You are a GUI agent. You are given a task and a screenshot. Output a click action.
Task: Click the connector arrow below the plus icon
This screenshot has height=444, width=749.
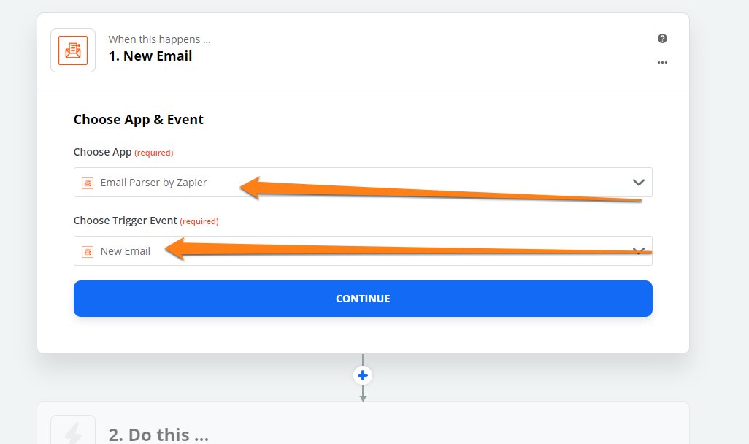(363, 394)
